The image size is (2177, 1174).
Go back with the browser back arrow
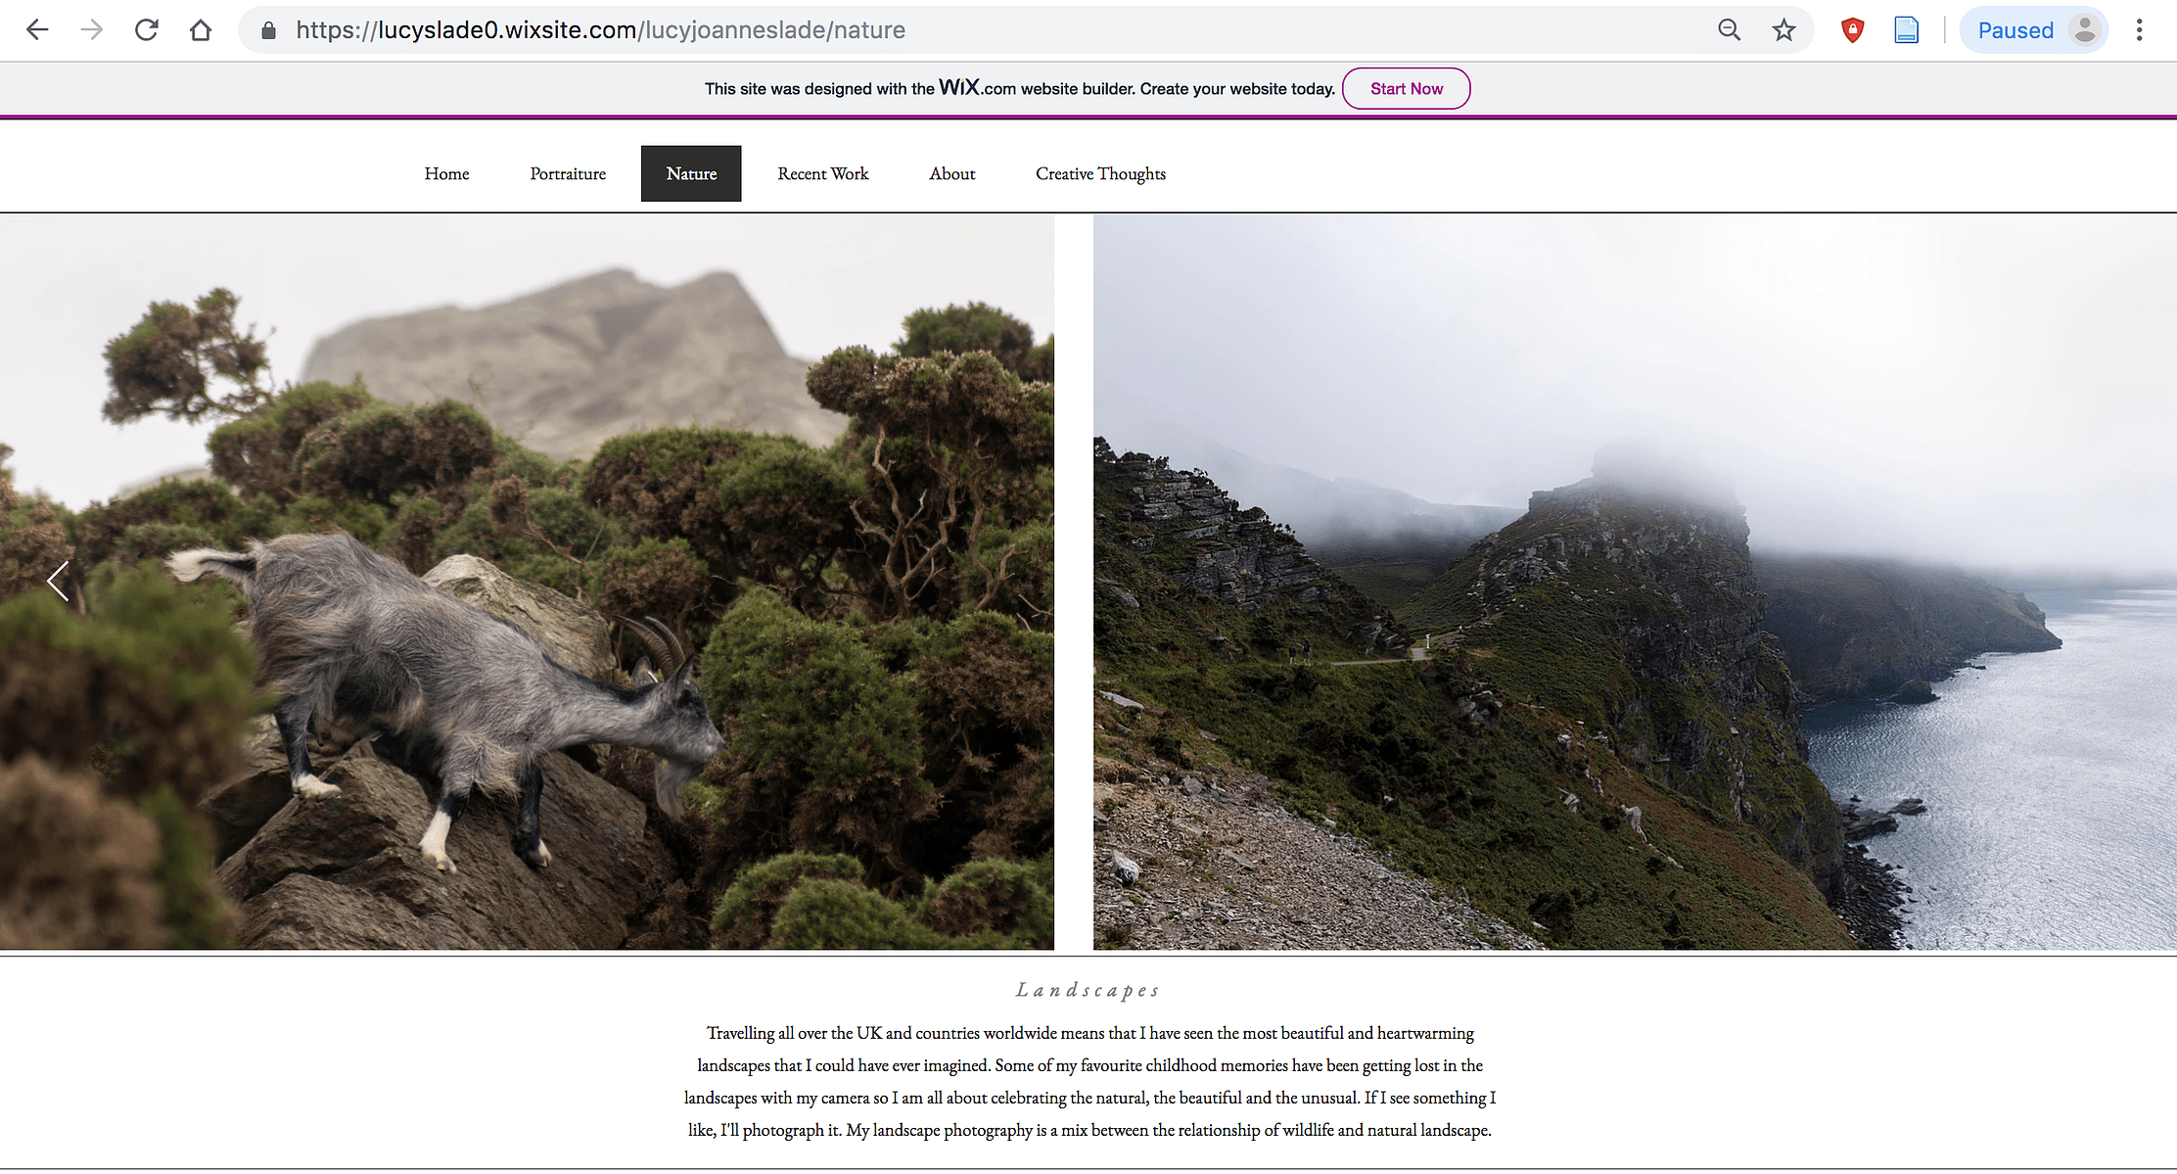(x=37, y=30)
